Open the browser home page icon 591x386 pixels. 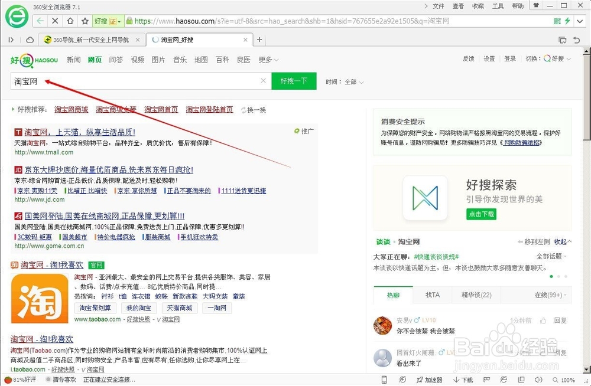70,21
